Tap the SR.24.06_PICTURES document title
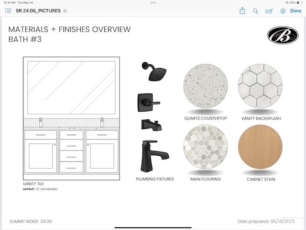The image size is (306, 230). pos(38,11)
